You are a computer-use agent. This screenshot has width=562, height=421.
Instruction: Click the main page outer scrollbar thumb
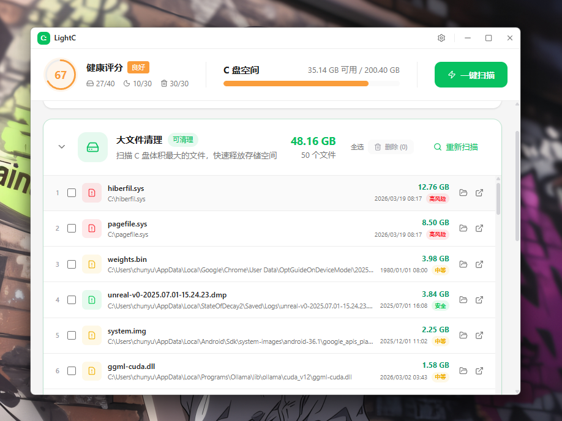pyautogui.click(x=517, y=186)
